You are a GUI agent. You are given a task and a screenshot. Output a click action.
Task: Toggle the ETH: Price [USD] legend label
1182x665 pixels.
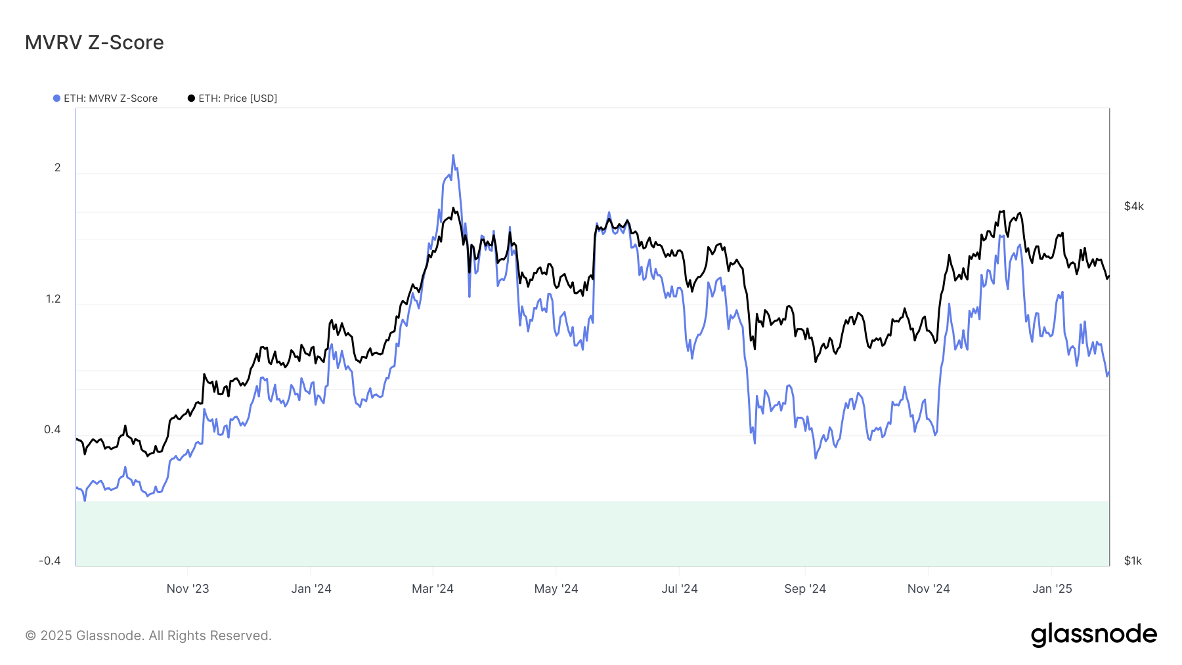[238, 98]
